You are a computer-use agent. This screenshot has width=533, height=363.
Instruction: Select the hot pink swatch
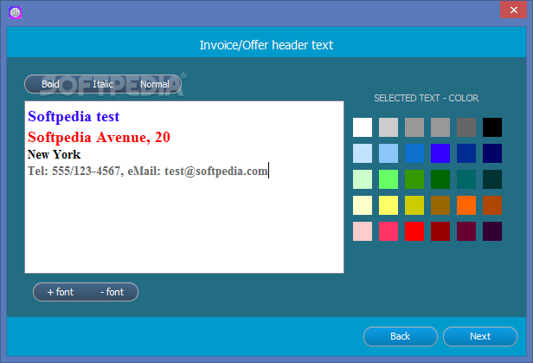click(x=389, y=231)
